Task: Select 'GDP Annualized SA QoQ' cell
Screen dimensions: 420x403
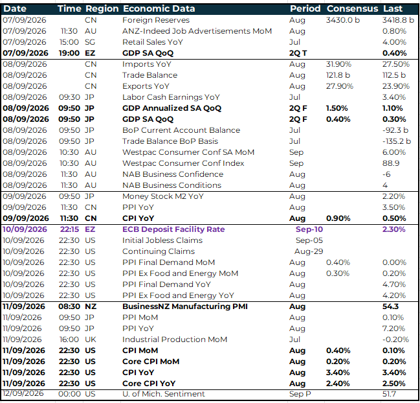Action: 171,108
